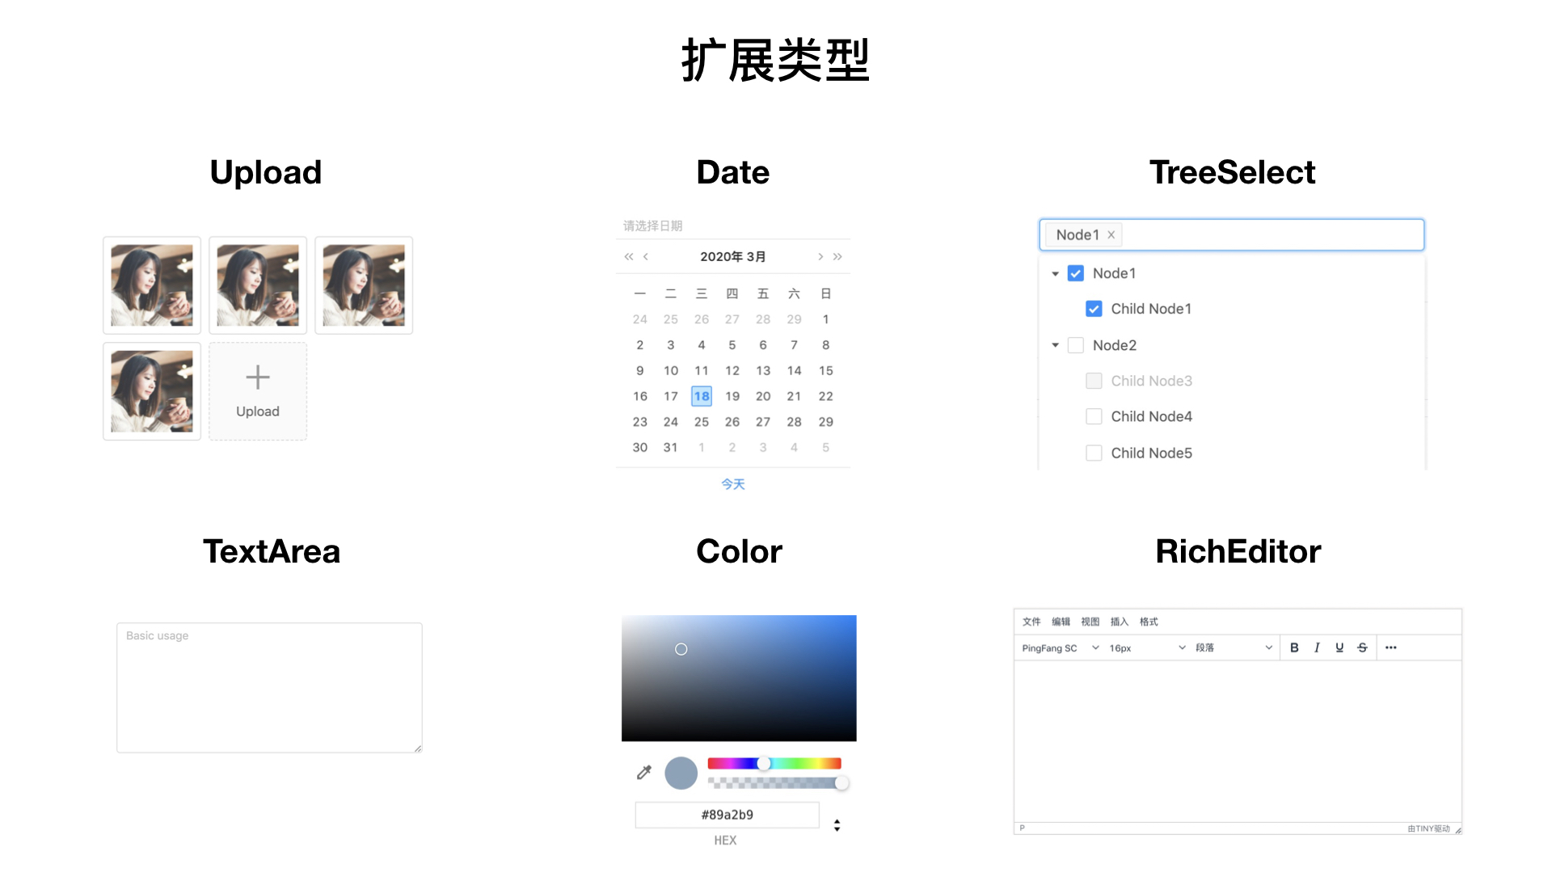Check the Node2 checkbox
The height and width of the screenshot is (873, 1552).
point(1075,345)
